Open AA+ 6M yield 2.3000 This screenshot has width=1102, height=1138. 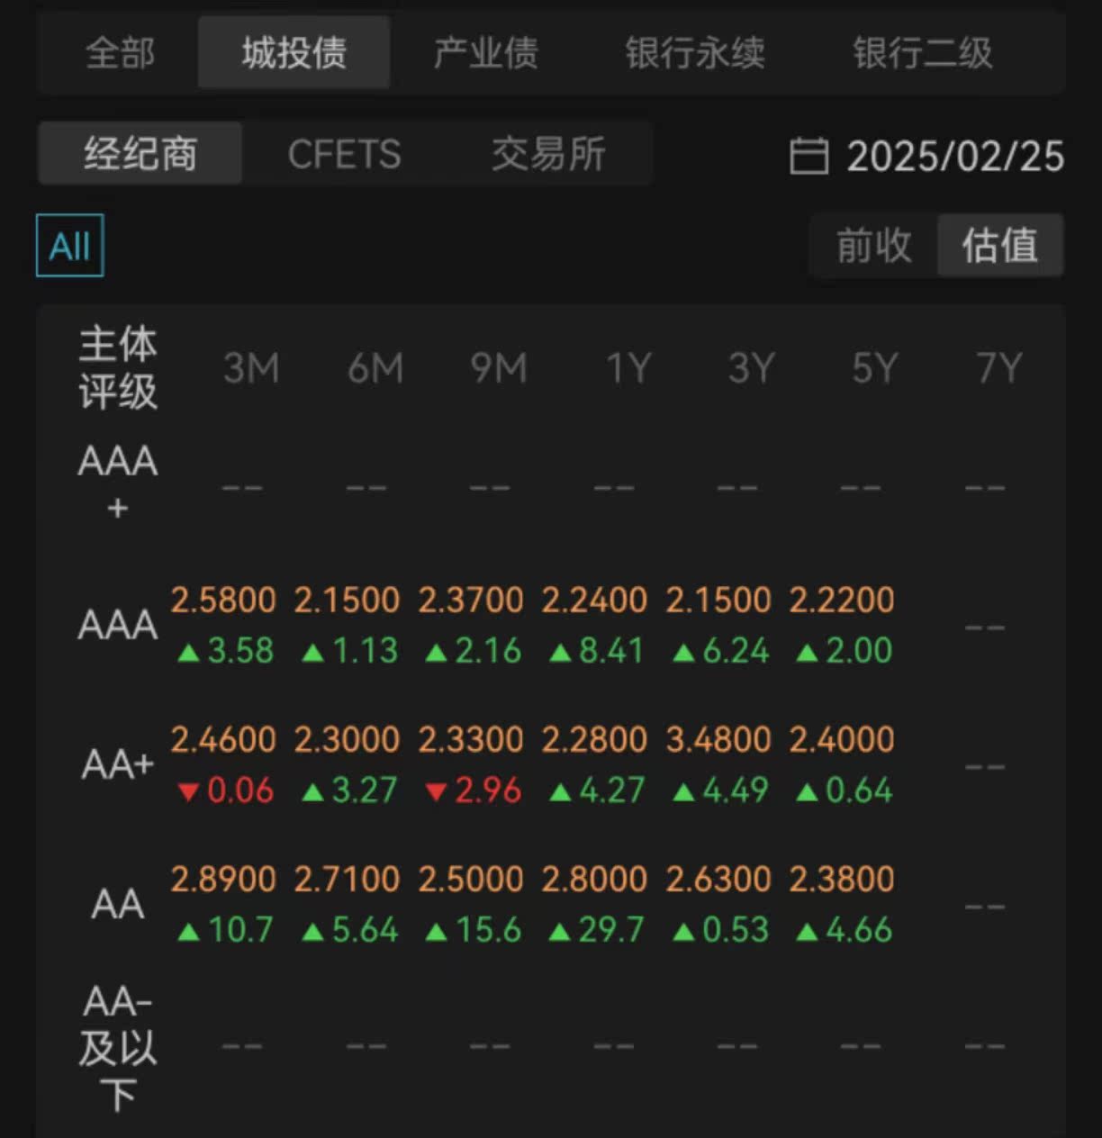(347, 739)
